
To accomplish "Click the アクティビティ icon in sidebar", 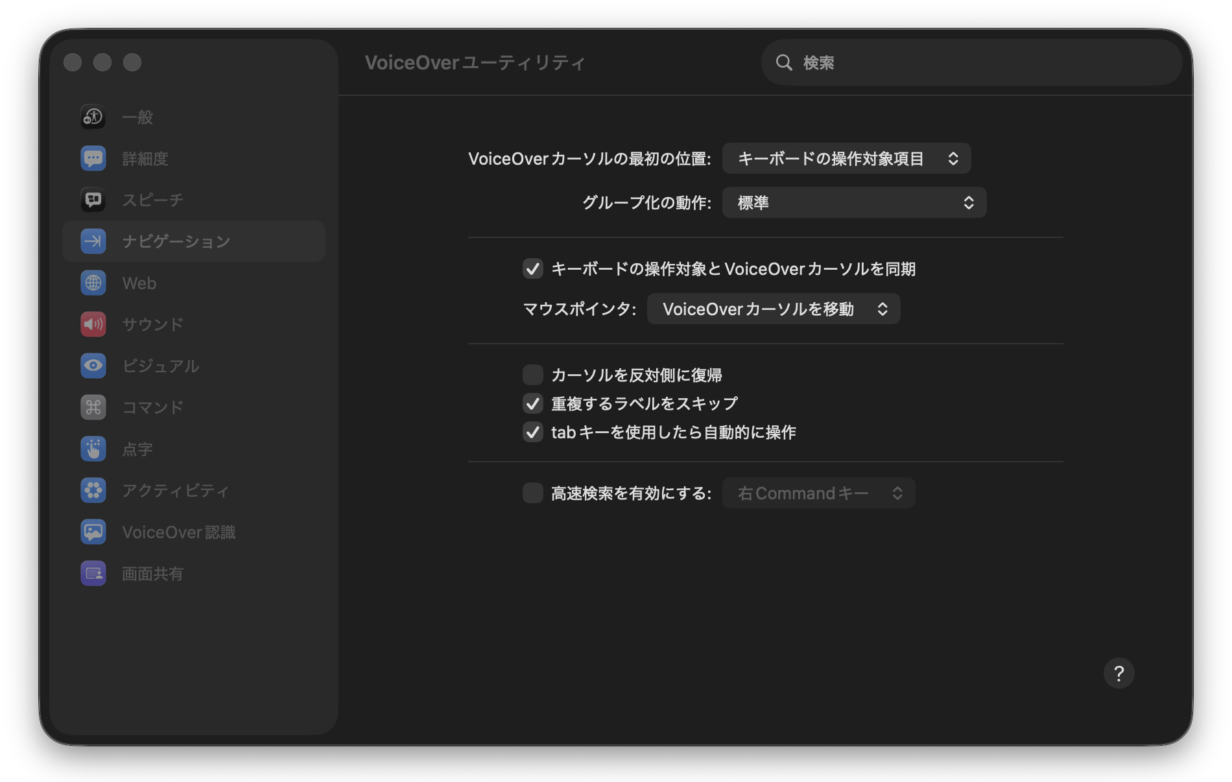I will coord(93,490).
